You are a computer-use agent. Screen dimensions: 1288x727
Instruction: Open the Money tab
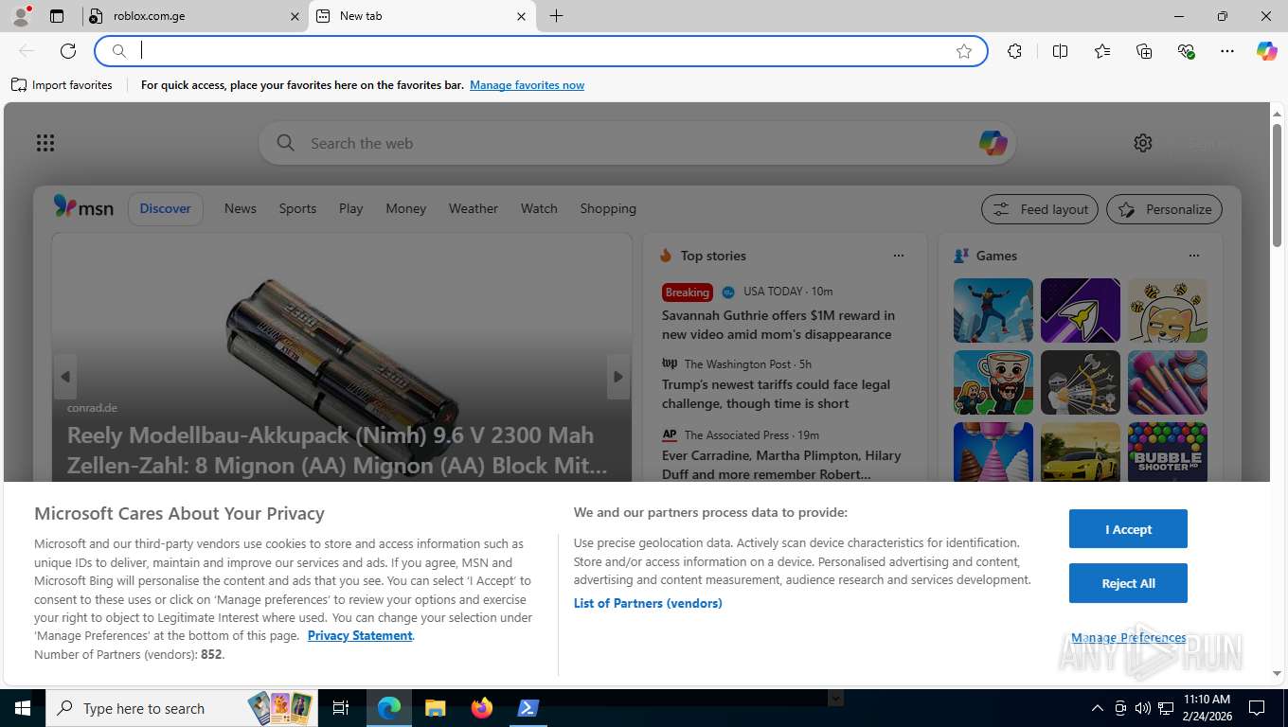coord(406,208)
